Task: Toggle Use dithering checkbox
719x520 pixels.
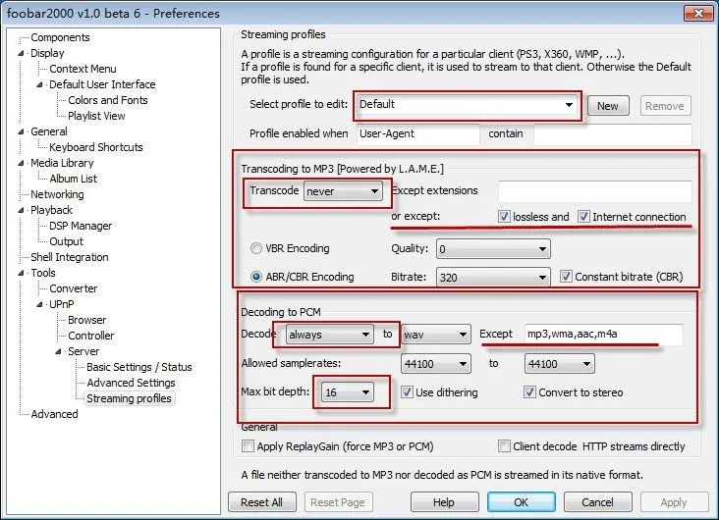Action: point(407,392)
